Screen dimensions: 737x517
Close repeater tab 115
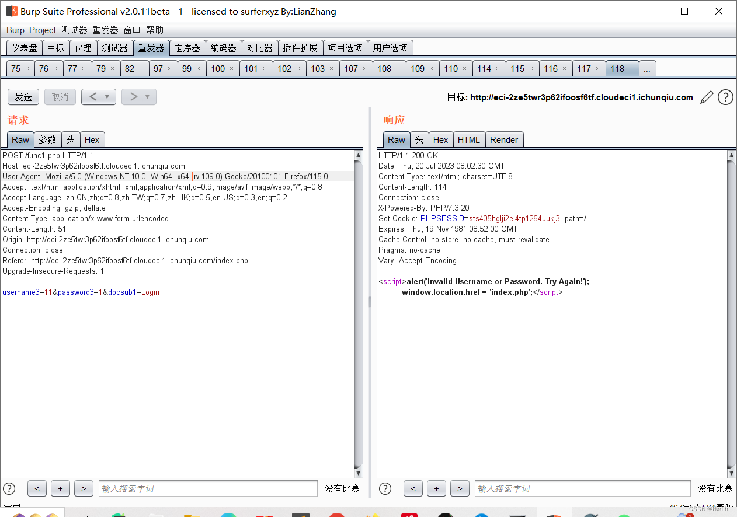click(x=531, y=69)
